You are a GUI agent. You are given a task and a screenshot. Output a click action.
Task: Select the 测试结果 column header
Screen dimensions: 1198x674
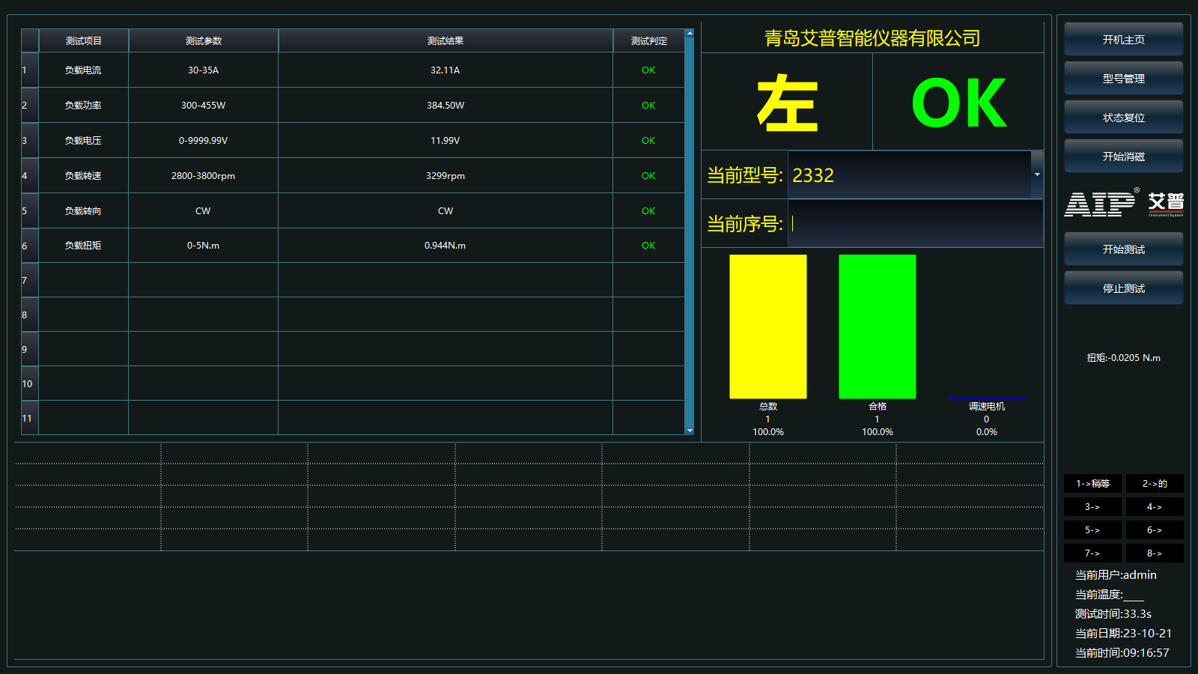[x=445, y=41]
